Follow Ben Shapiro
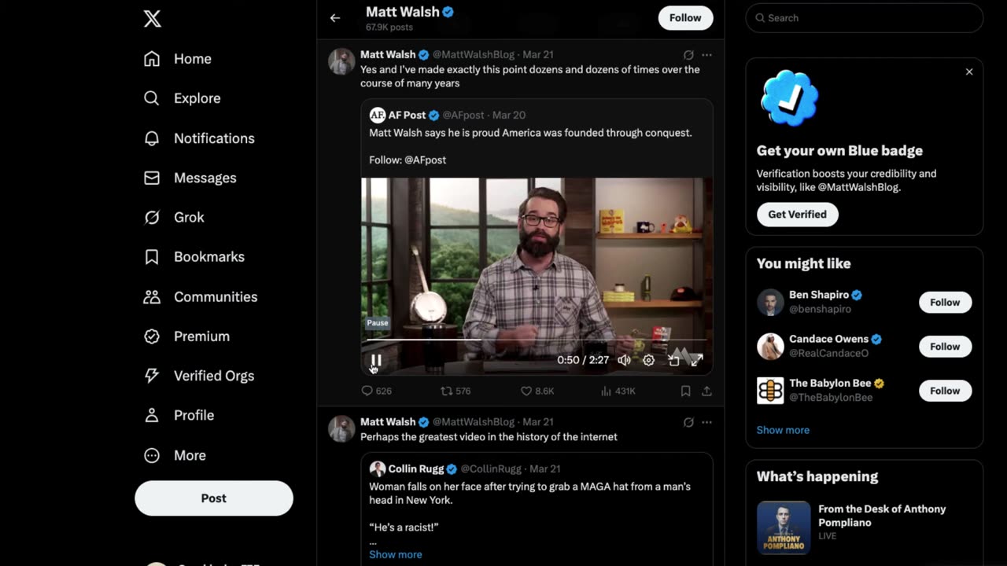Viewport: 1007px width, 566px height. click(945, 303)
